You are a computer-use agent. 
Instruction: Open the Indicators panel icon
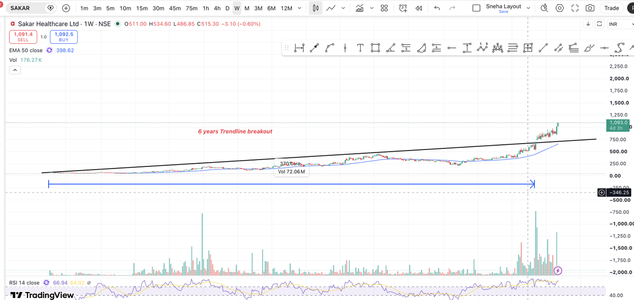pyautogui.click(x=359, y=8)
